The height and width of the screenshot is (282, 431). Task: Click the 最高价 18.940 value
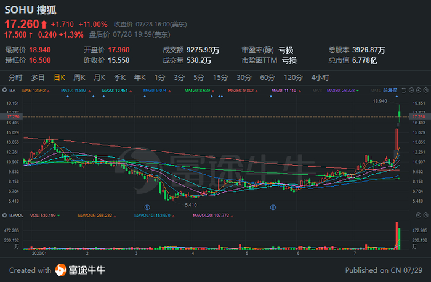click(40, 50)
